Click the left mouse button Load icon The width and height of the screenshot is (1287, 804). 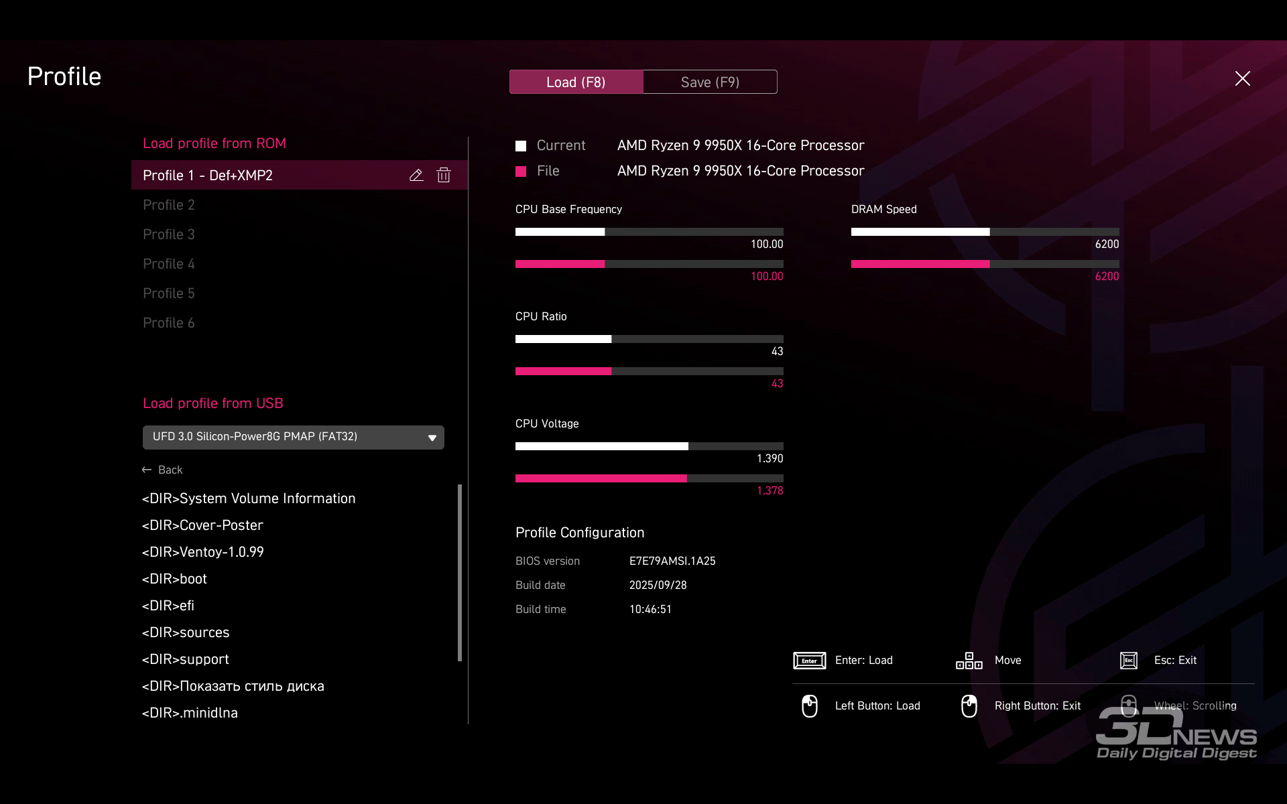809,706
